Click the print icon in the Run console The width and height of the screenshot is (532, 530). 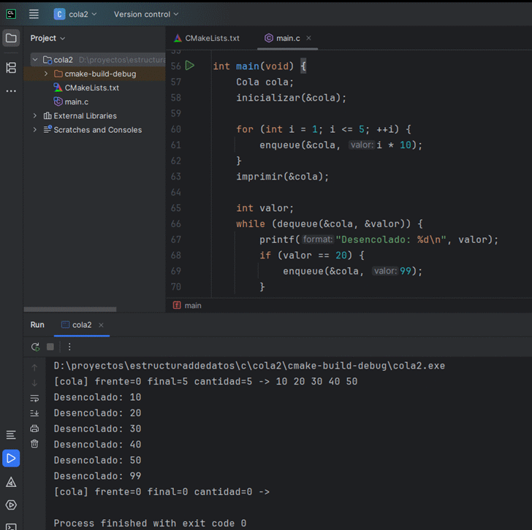pos(34,429)
